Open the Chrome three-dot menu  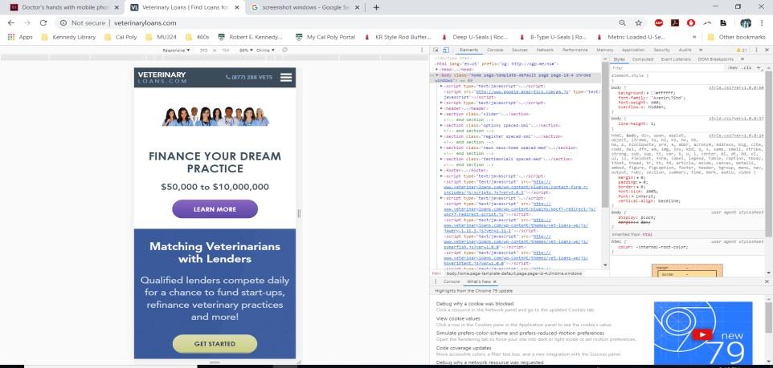[763, 22]
